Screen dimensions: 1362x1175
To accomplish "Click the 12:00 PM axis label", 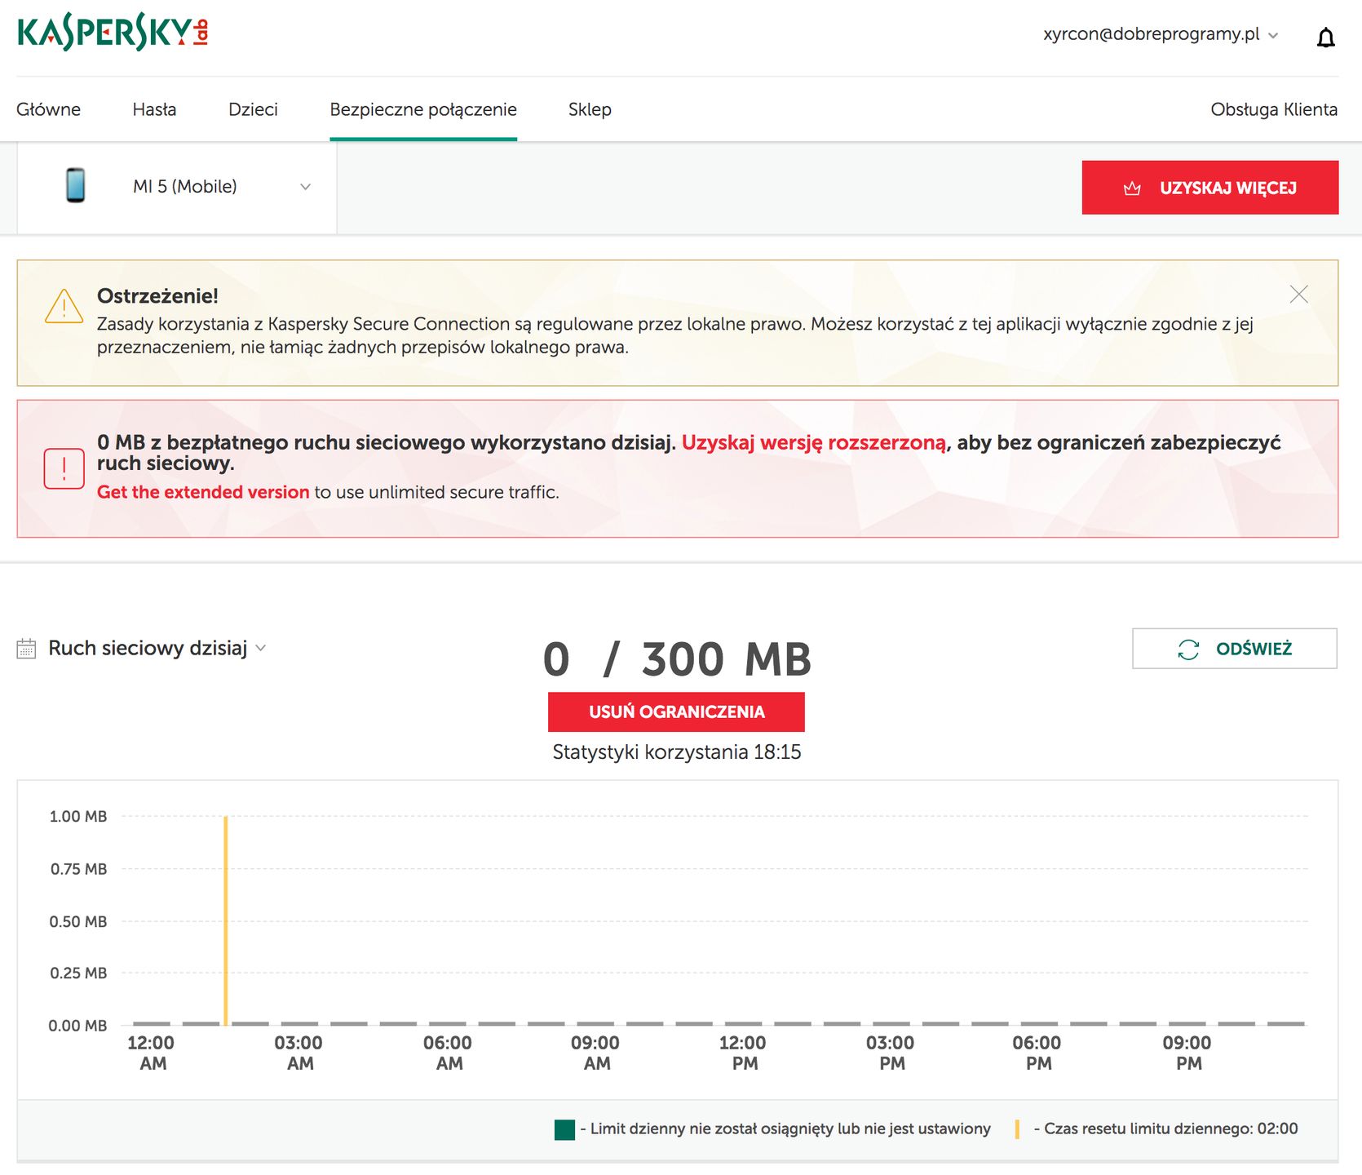I will coord(743,1053).
